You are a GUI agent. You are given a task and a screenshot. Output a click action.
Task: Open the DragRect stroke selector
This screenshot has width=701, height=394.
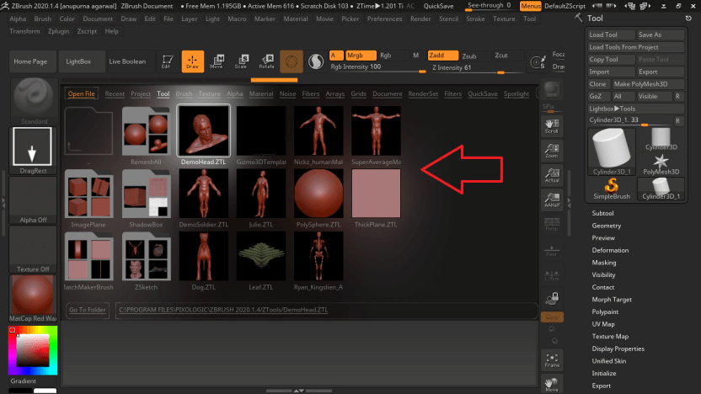pyautogui.click(x=33, y=151)
